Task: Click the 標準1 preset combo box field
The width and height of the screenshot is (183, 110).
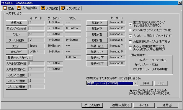Action: (x=112, y=83)
